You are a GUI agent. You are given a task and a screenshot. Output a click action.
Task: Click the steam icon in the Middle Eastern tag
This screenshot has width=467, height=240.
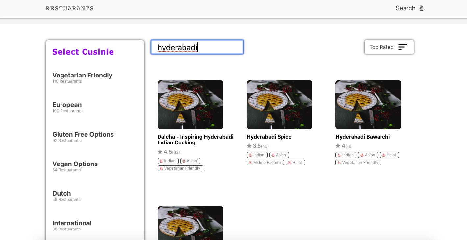[x=250, y=162]
